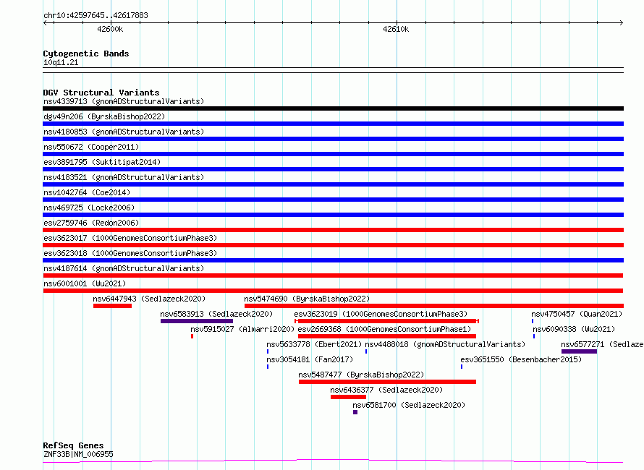Viewport: 644px width, 470px height.
Task: Click the red bar under esv2759746
Action: pos(333,230)
